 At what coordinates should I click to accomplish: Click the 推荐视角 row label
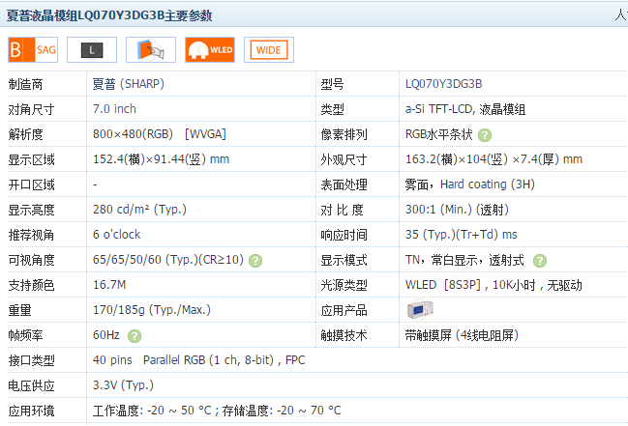click(x=31, y=235)
